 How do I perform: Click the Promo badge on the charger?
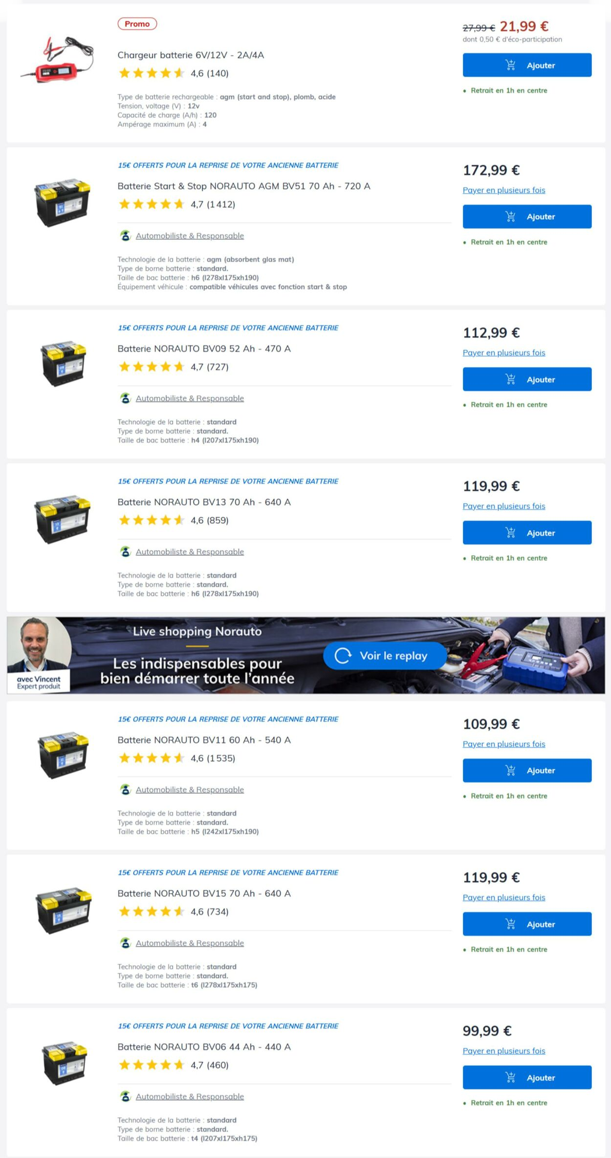(x=137, y=24)
